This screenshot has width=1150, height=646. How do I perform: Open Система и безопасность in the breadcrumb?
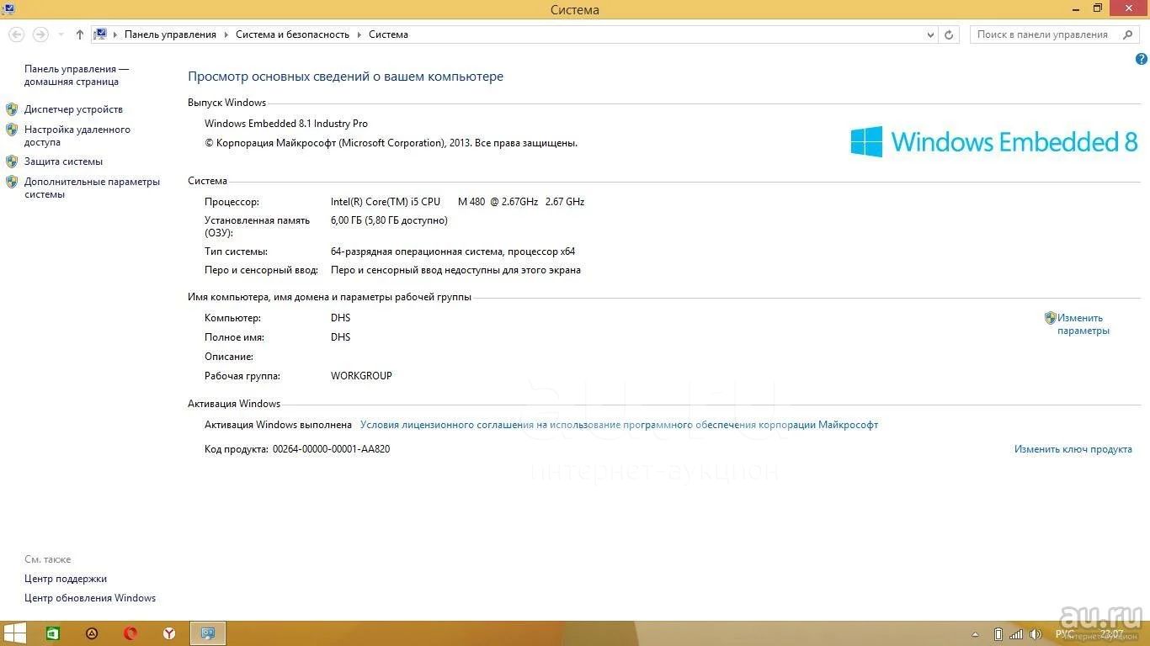point(292,34)
